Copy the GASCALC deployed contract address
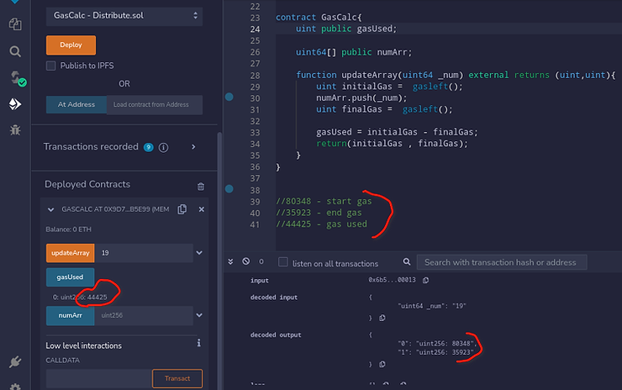This screenshot has height=390, width=622. click(182, 209)
